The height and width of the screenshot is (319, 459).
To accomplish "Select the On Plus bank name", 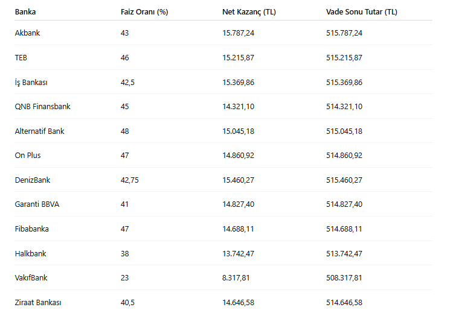I will click(28, 156).
